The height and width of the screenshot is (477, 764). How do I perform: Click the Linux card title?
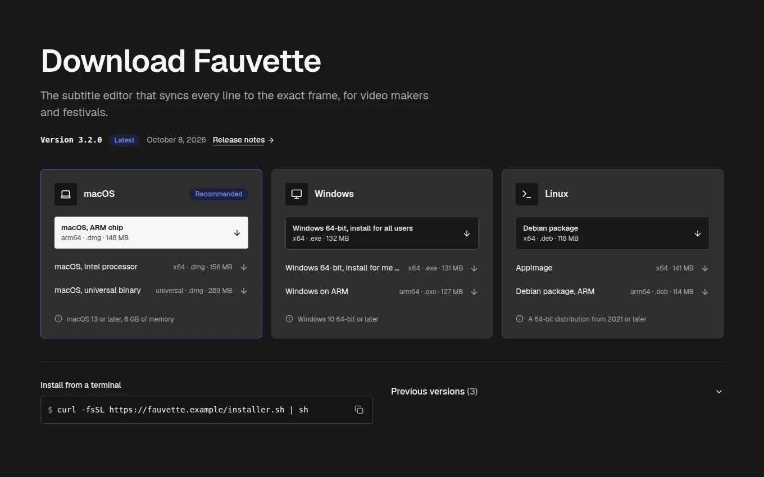coord(557,194)
